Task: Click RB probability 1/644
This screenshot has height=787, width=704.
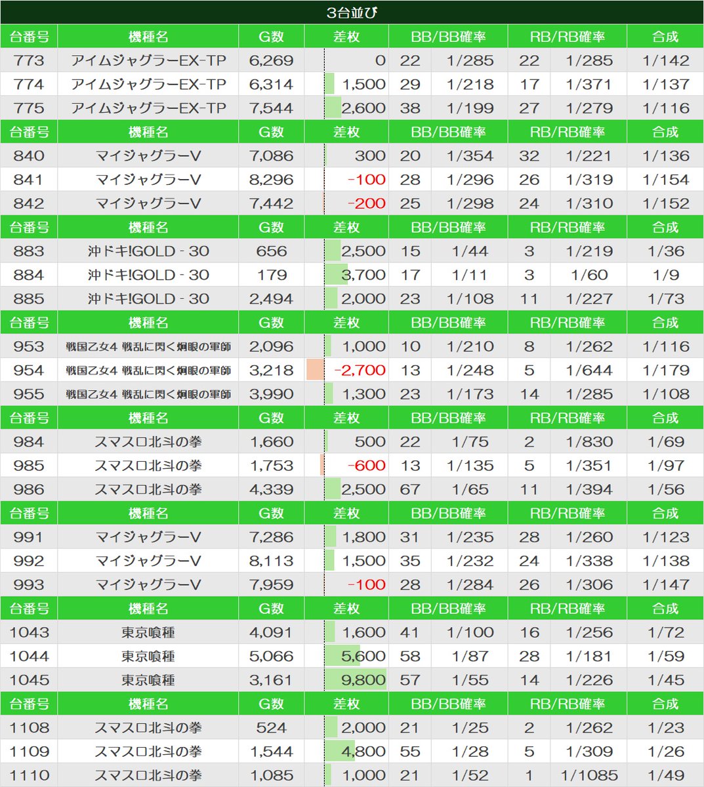Action: [x=589, y=371]
